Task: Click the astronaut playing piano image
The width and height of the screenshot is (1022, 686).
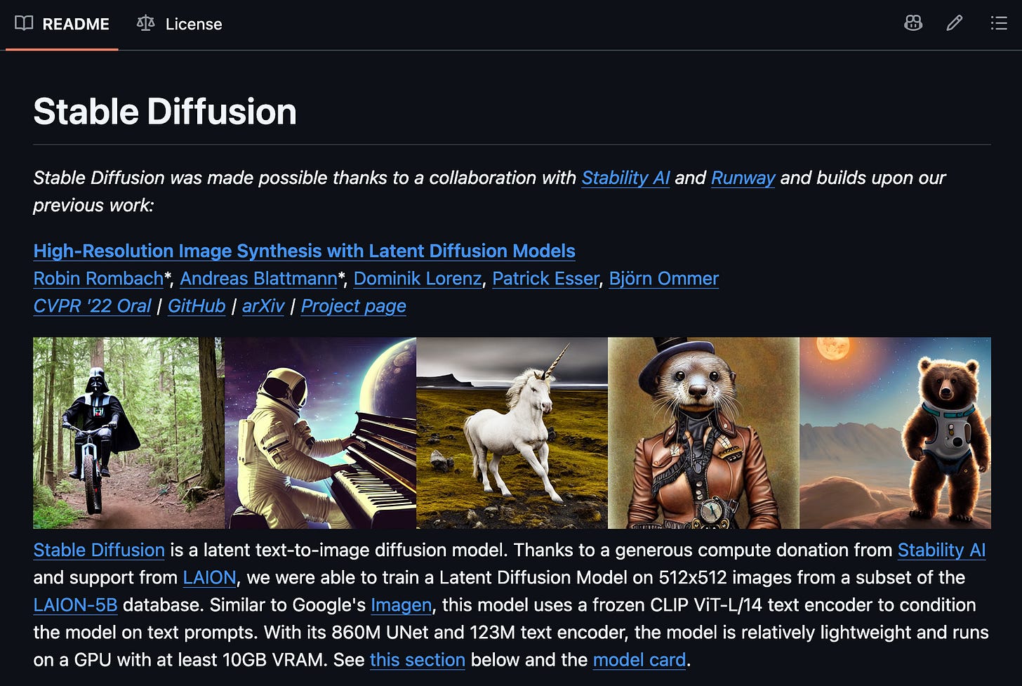Action: pos(320,433)
